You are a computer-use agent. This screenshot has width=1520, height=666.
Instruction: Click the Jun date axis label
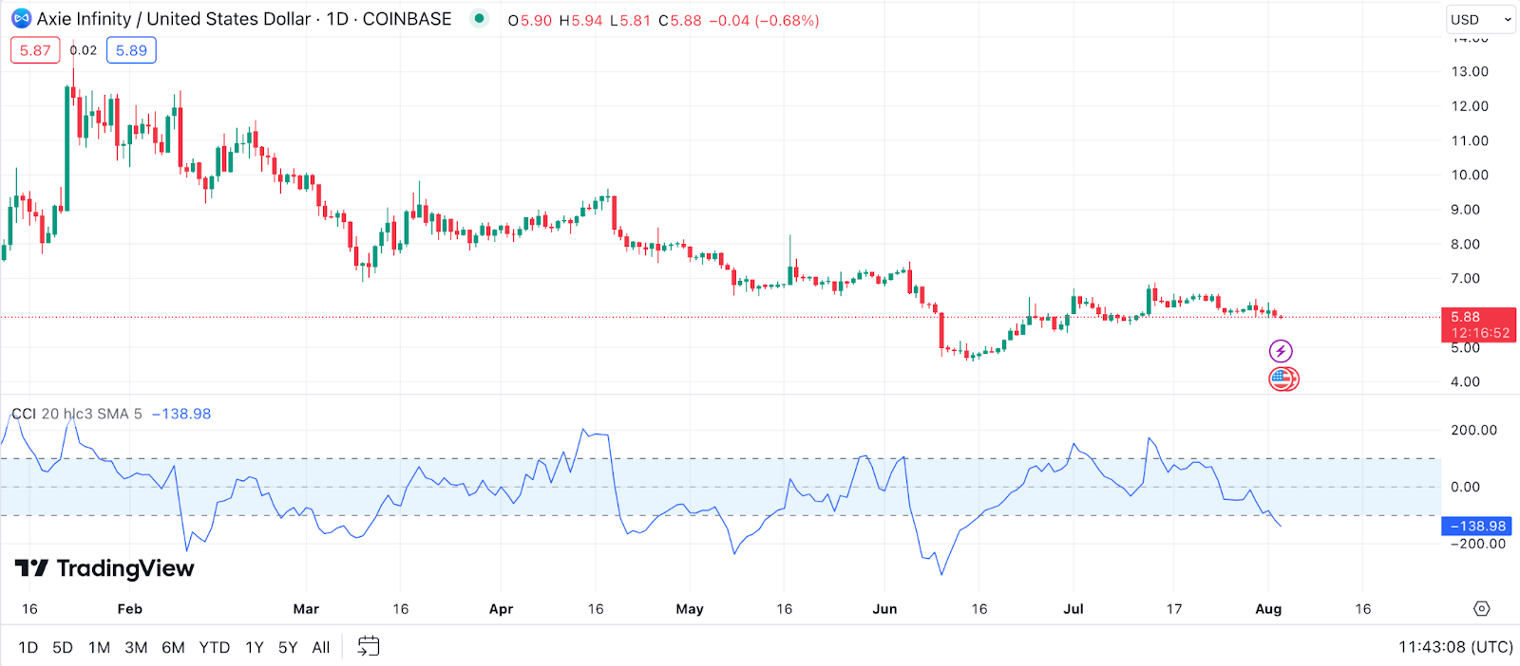[884, 609]
